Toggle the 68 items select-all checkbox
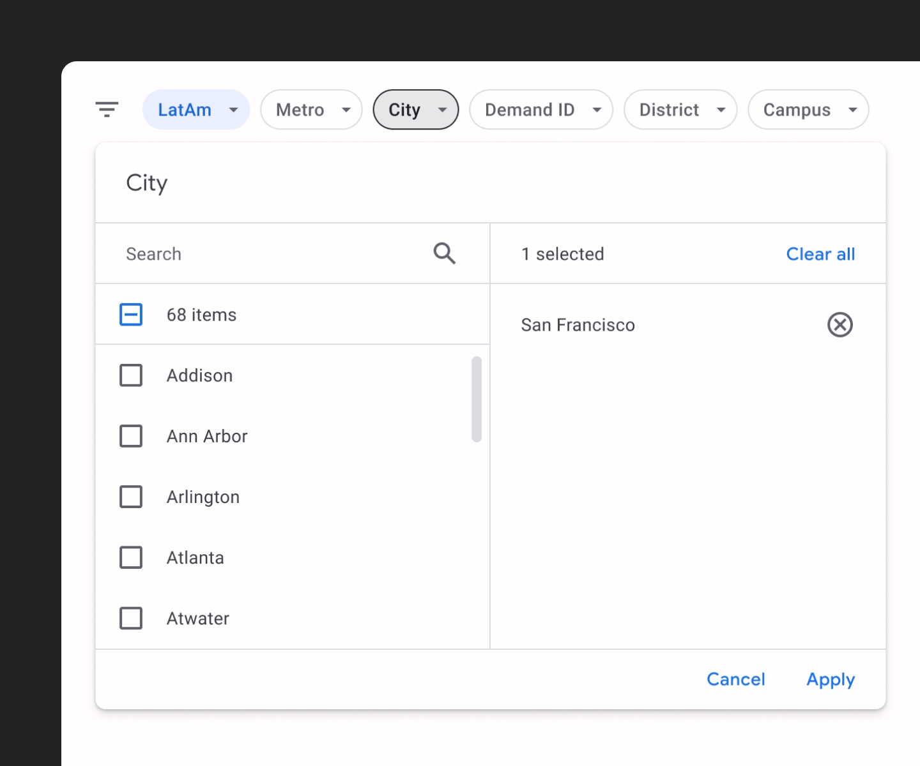 [x=130, y=314]
